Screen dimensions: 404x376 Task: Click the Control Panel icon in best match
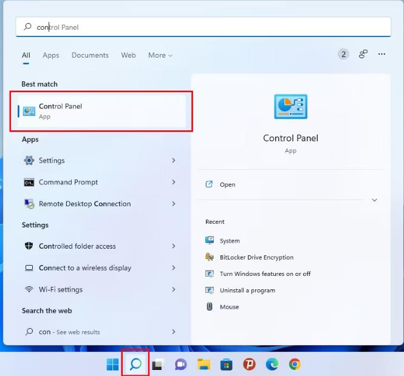pyautogui.click(x=29, y=112)
